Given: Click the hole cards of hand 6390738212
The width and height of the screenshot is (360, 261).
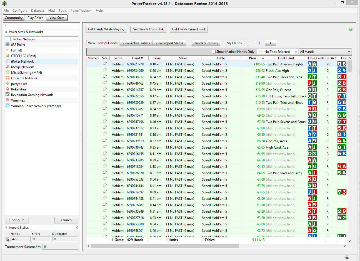Looking at the screenshot, I should (x=312, y=77).
